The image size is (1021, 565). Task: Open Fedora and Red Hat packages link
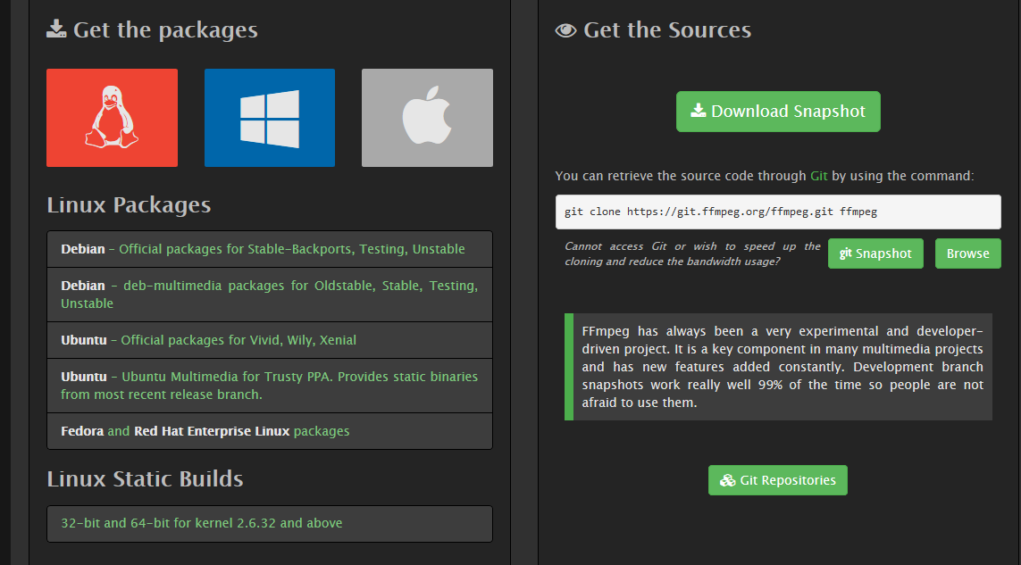tap(270, 432)
